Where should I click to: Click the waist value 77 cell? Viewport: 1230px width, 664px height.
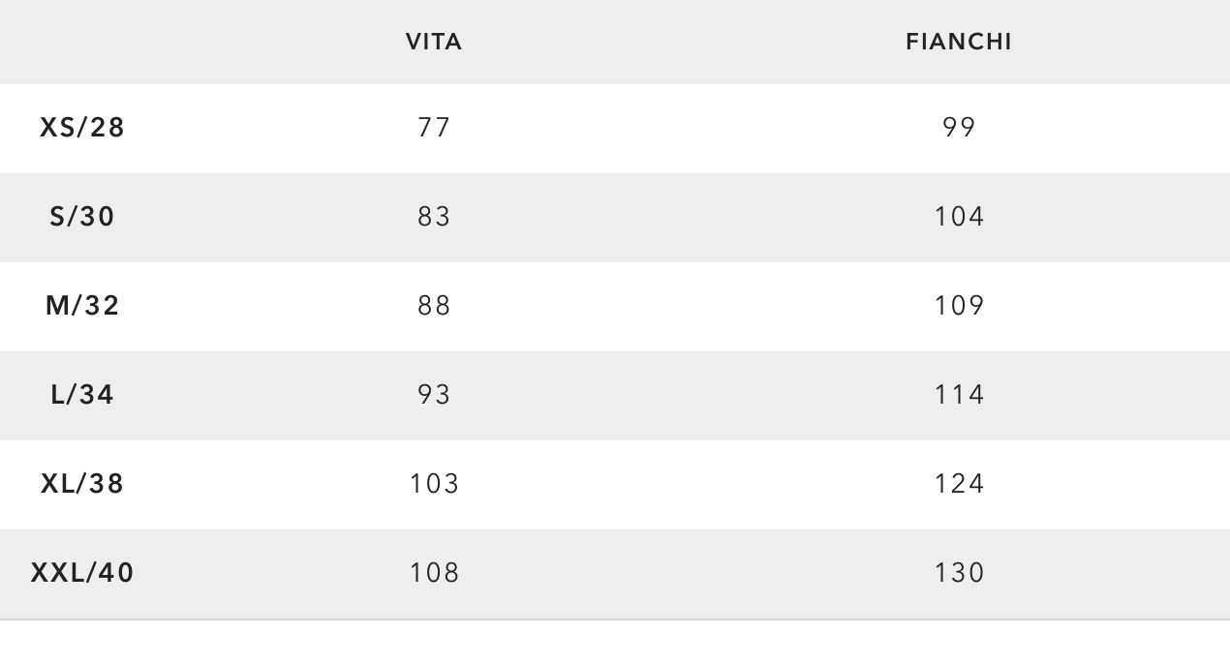(x=434, y=128)
